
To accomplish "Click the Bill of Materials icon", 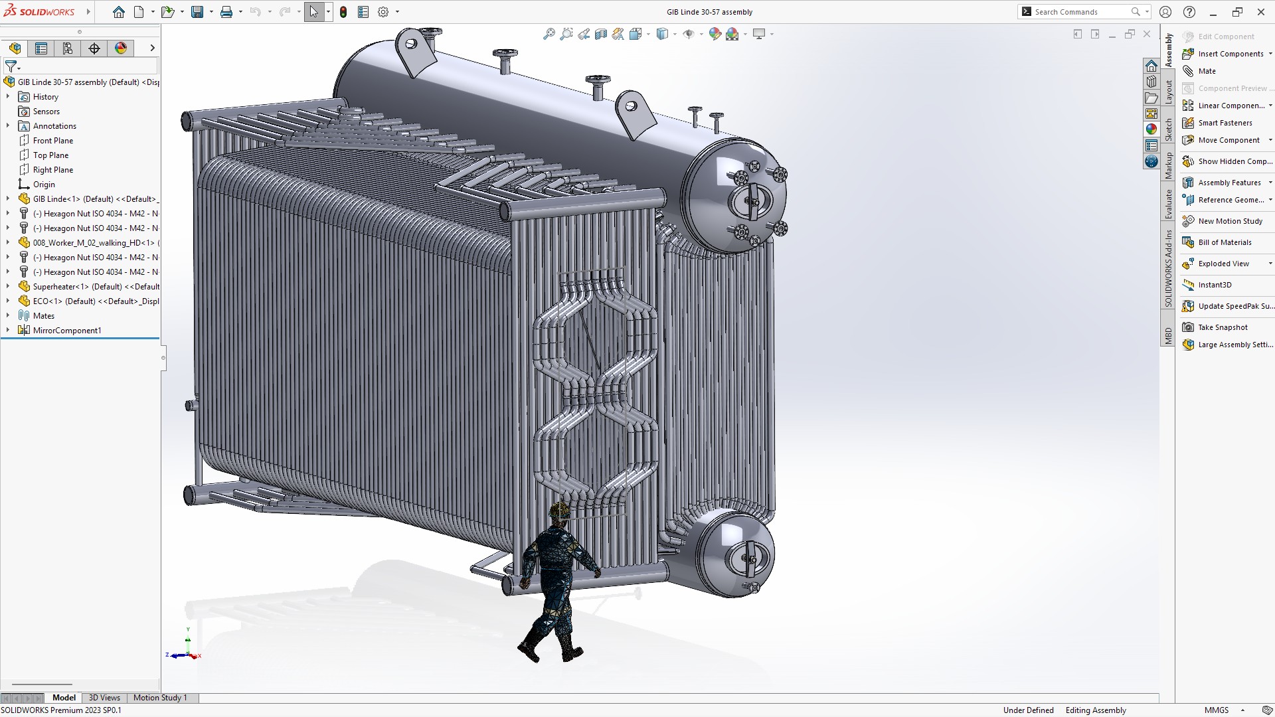I will (x=1188, y=242).
